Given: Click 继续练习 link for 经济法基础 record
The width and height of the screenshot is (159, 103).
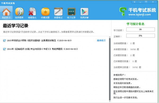Looking at the screenshot, I should [x=101, y=41].
